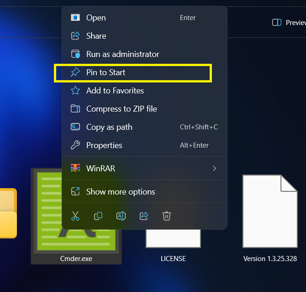The image size is (306, 292).
Task: Click the highlighted Pin to Start option
Action: [106, 72]
